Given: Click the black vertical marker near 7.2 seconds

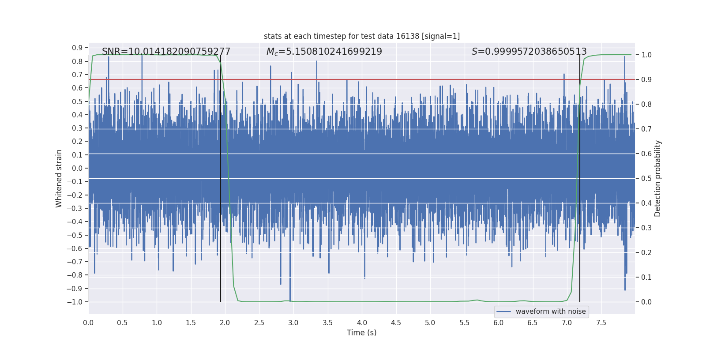Looking at the screenshot, I should click(x=580, y=178).
